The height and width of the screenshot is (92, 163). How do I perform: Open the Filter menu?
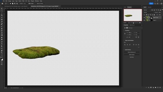[x=23, y=1]
